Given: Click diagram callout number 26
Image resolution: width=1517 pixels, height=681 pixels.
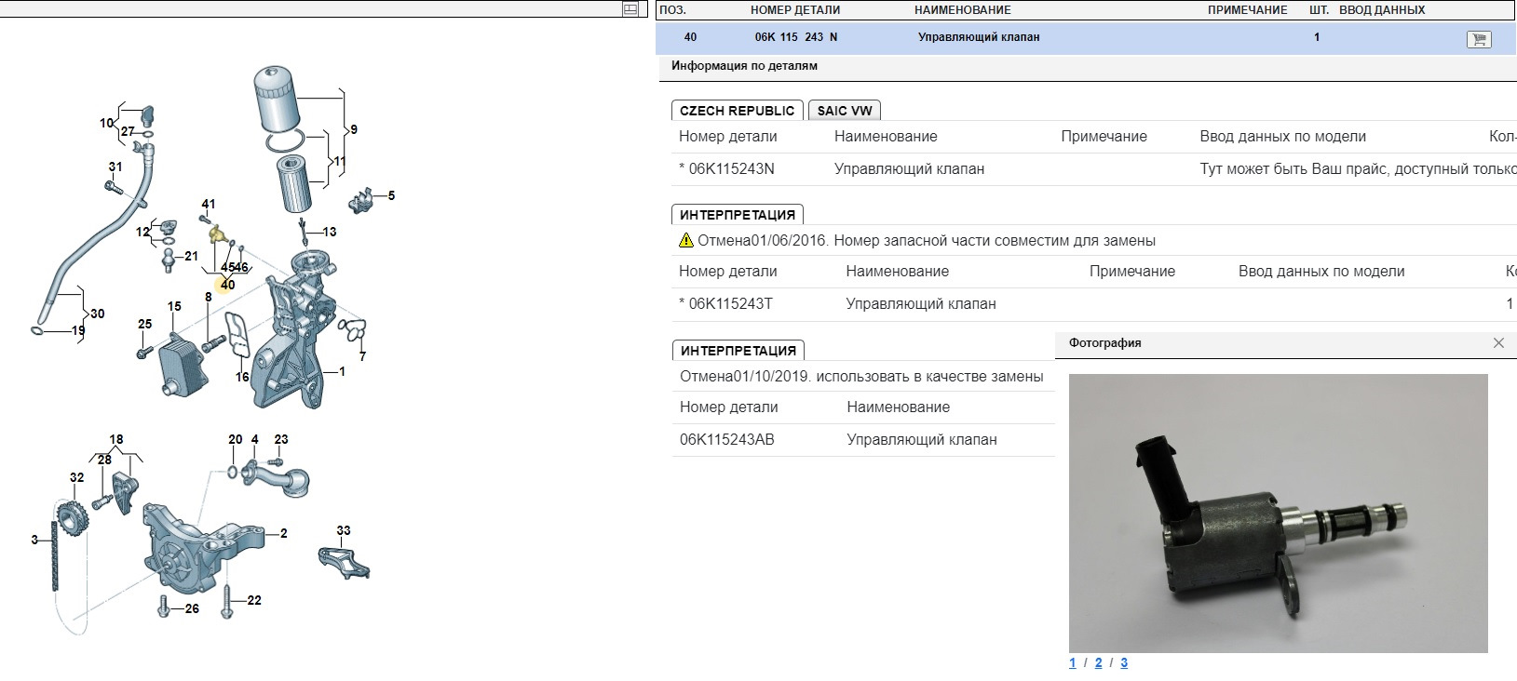Looking at the screenshot, I should coord(192,609).
